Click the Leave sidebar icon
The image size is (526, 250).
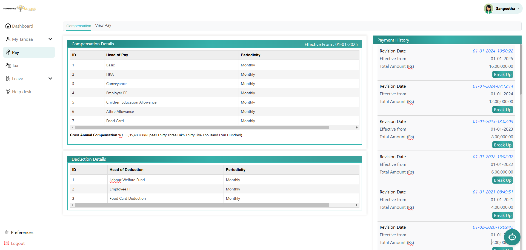8,79
